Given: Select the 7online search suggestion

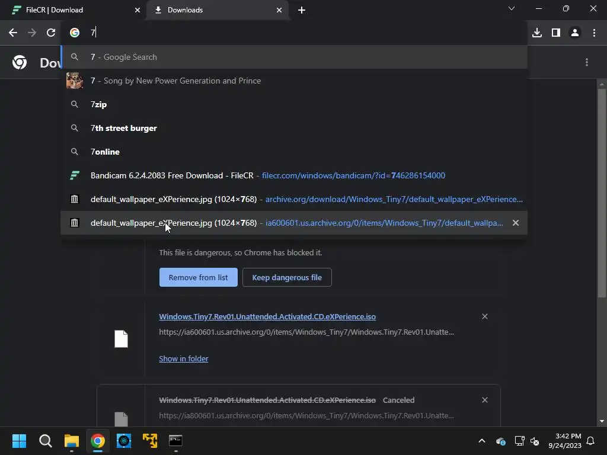Looking at the screenshot, I should tap(294, 152).
